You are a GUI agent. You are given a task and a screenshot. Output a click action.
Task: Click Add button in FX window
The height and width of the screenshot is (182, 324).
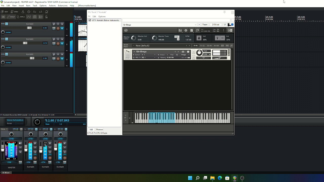(x=91, y=130)
